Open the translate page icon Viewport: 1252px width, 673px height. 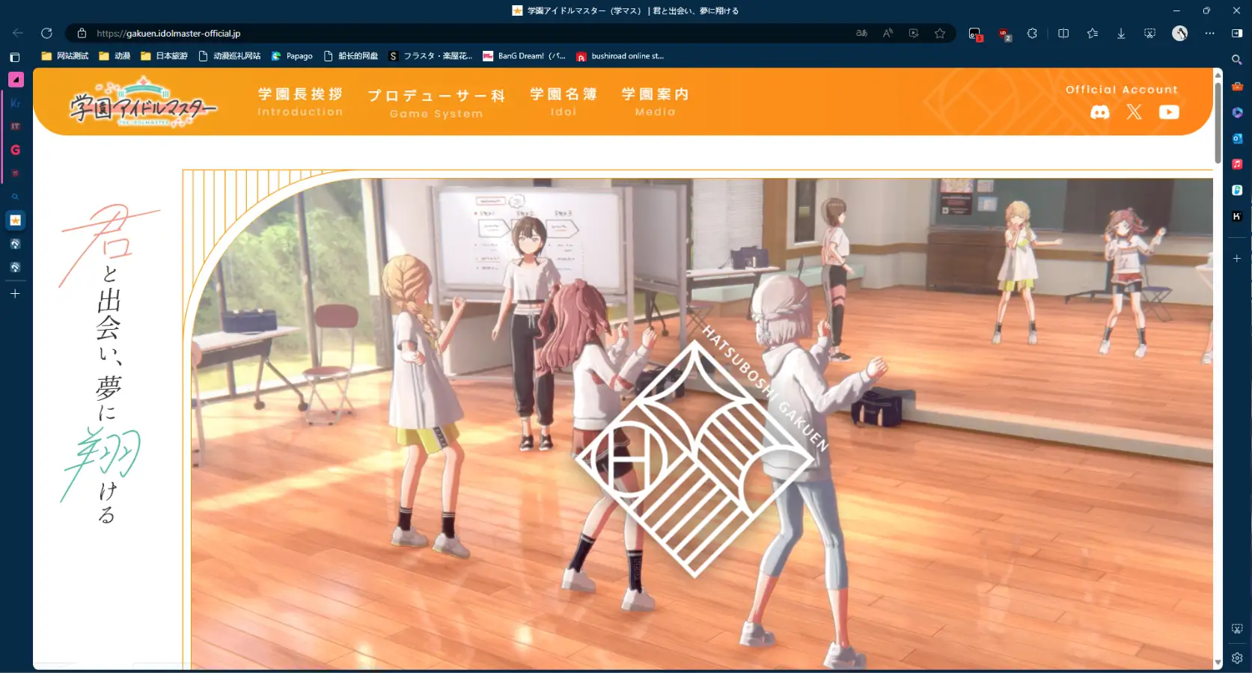[861, 34]
